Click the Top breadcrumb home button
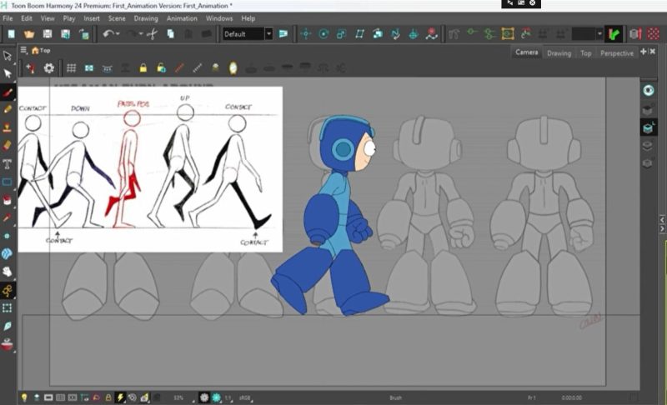Viewport: 667px width, 405px height. [x=41, y=50]
